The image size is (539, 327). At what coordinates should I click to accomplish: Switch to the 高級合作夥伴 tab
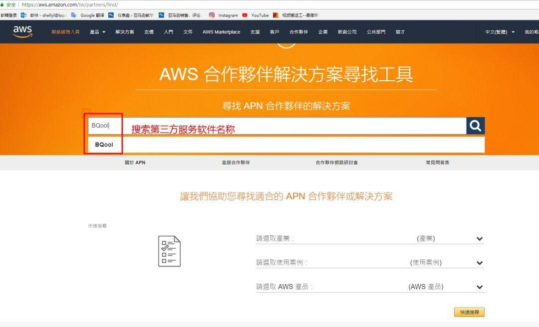236,163
